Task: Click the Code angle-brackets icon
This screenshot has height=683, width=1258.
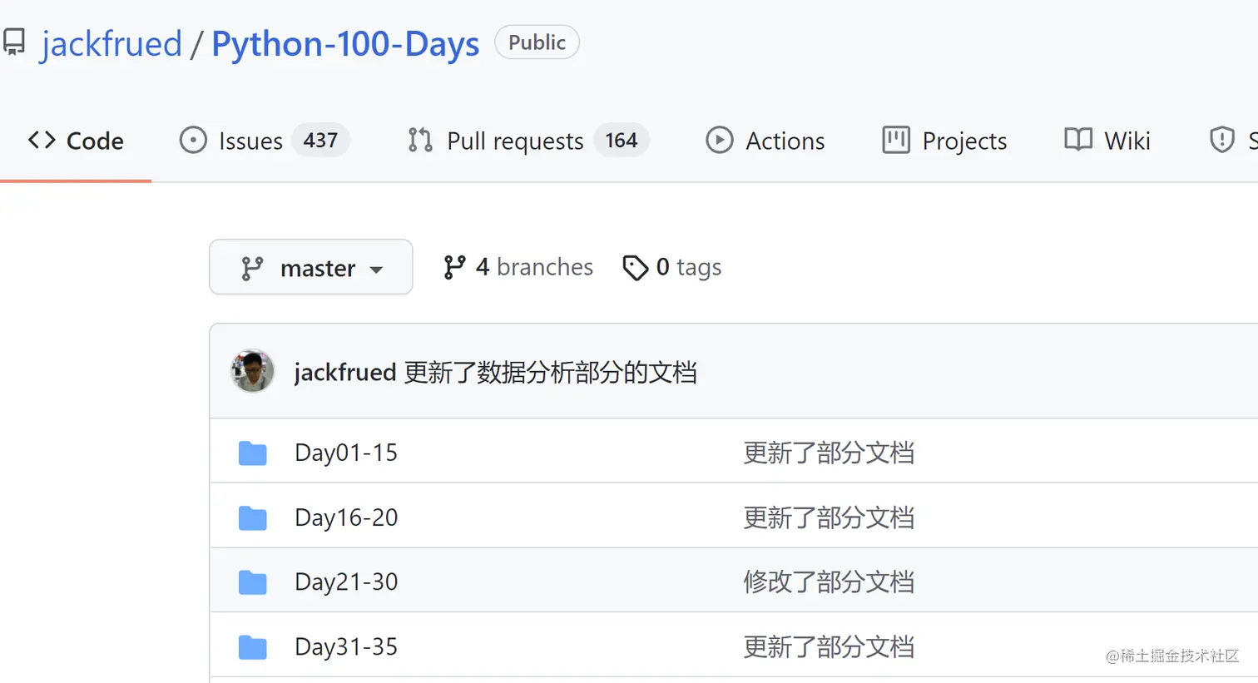Action: click(42, 140)
